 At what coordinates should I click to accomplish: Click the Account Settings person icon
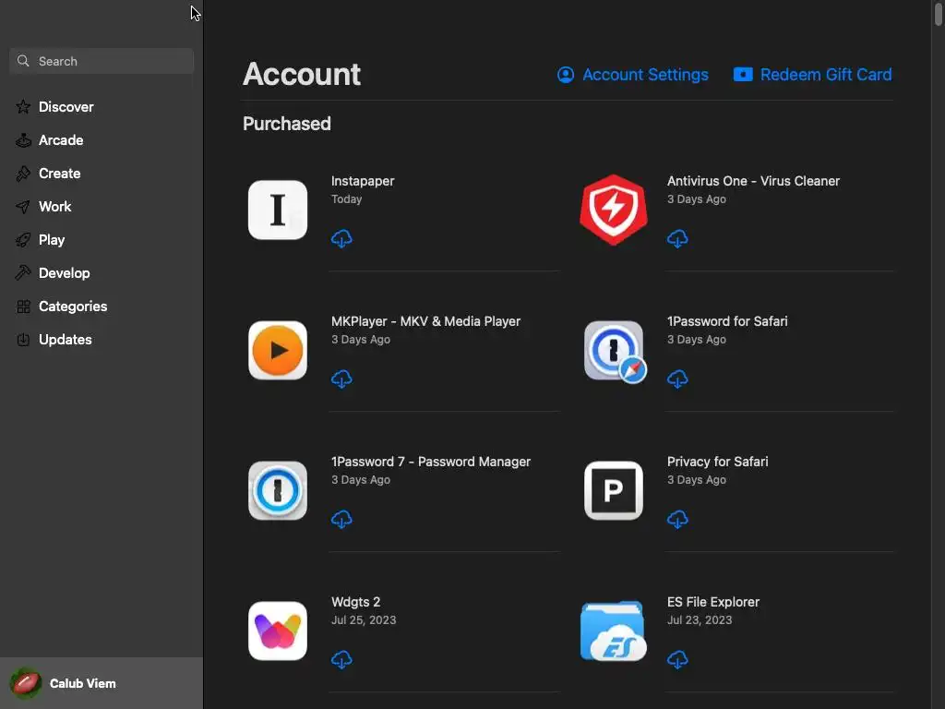566,75
